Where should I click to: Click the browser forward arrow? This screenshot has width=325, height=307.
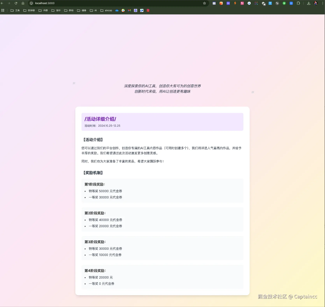pos(9,3)
